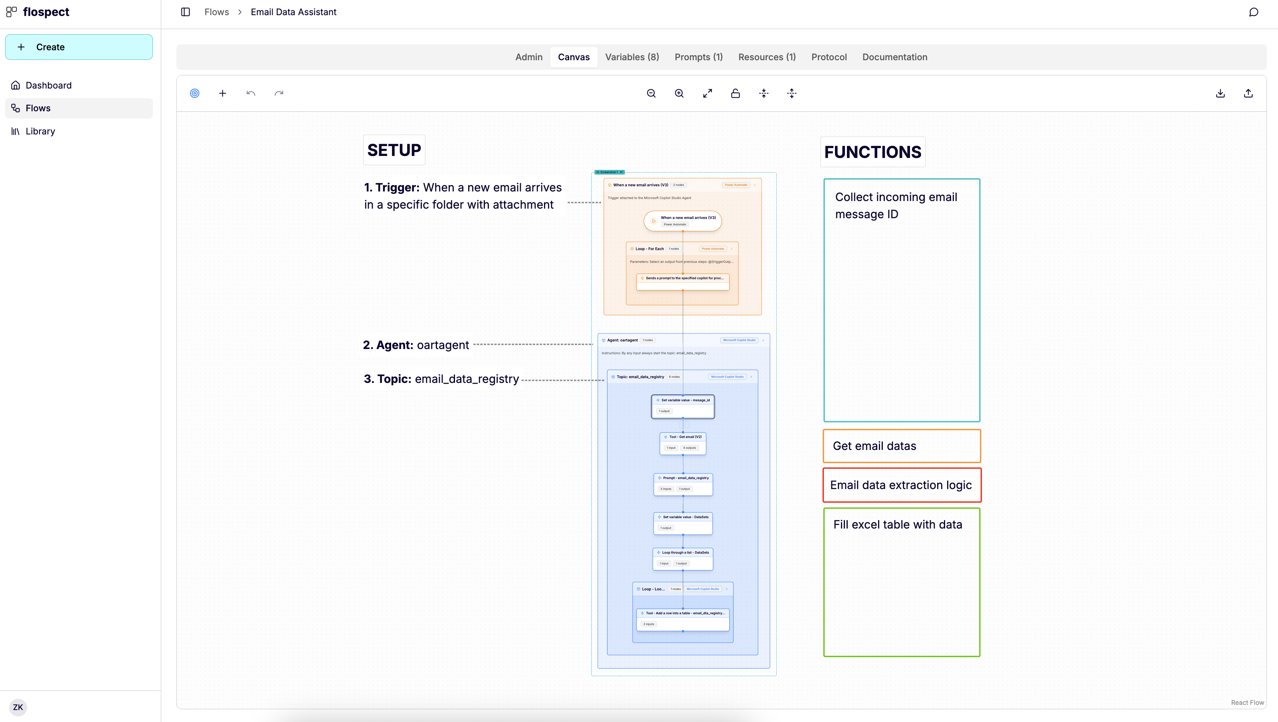Open Flows from the breadcrumb

216,12
